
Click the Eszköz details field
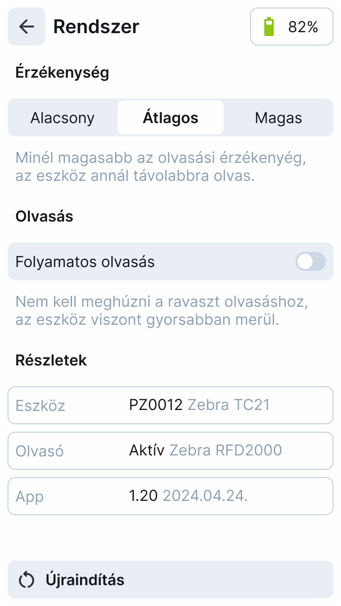tap(170, 405)
